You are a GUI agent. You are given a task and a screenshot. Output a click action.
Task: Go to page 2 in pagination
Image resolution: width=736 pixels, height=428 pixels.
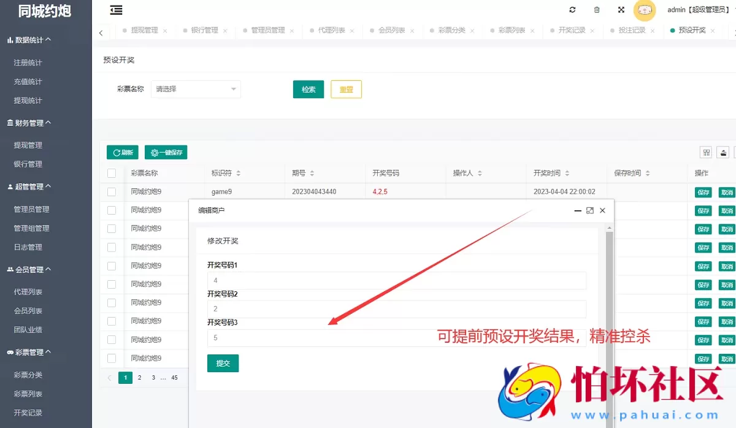click(139, 378)
